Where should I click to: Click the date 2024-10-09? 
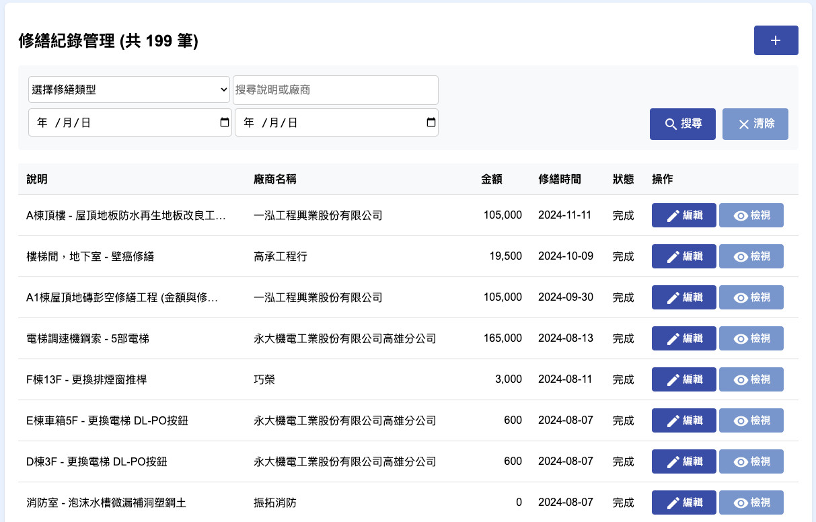pos(566,256)
